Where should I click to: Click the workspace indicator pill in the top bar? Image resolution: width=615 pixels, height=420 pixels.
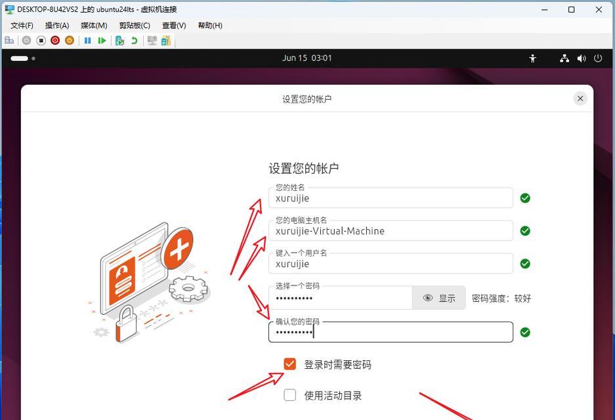[19, 58]
